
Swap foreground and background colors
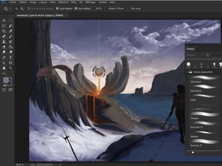pos(11,78)
